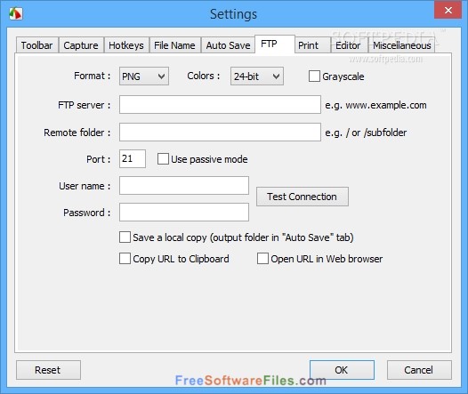The height and width of the screenshot is (394, 468).
Task: Select the Hotkeys tab
Action: point(126,45)
